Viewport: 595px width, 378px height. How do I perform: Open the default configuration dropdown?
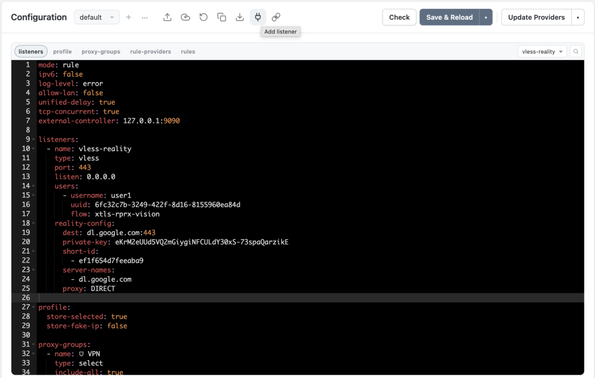pos(97,17)
